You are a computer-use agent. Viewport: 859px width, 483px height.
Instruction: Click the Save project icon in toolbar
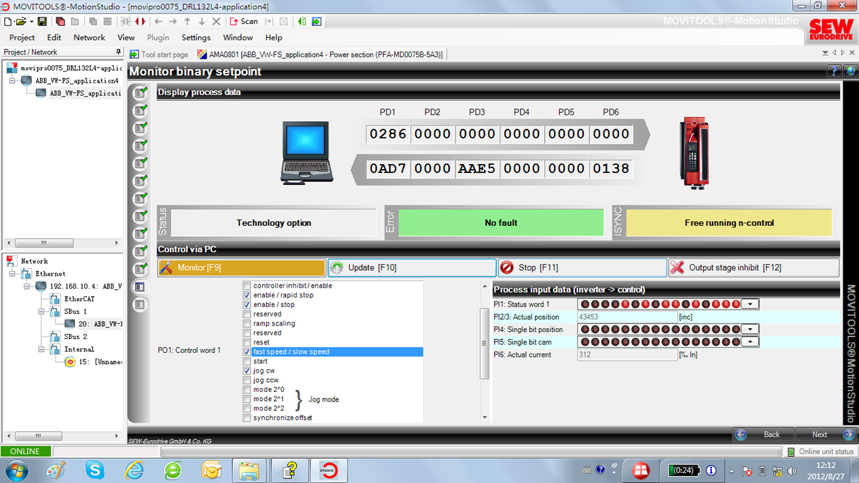click(42, 21)
